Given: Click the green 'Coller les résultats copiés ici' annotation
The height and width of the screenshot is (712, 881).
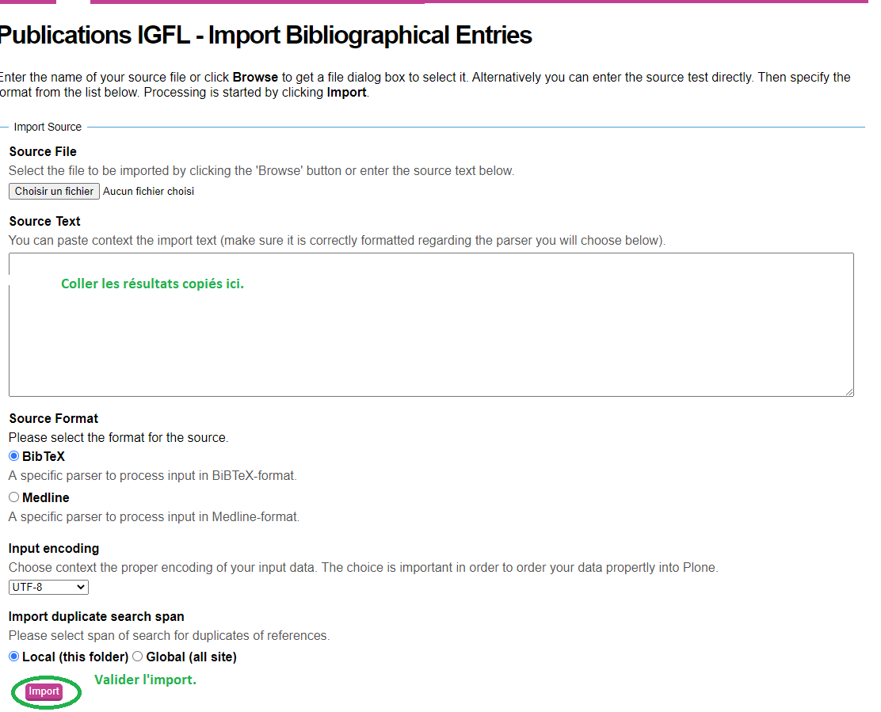Looking at the screenshot, I should (152, 284).
